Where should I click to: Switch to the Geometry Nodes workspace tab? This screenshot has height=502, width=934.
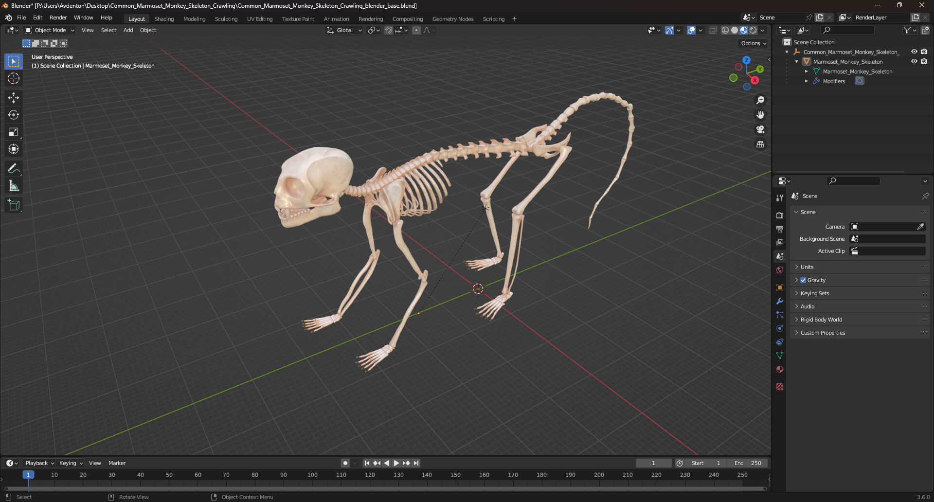coord(452,19)
